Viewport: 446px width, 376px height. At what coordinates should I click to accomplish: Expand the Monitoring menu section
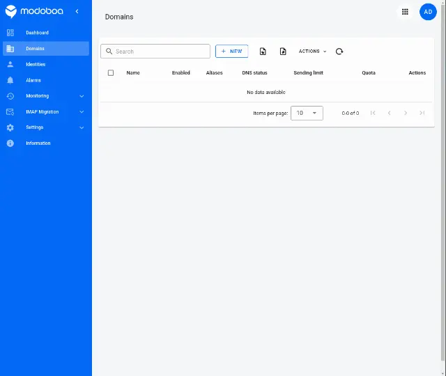point(46,96)
